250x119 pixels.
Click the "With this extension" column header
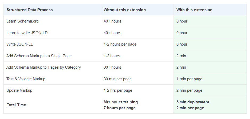pyautogui.click(x=194, y=10)
